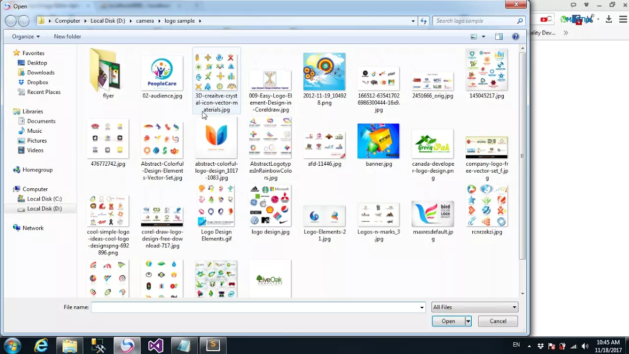Select Favorites in navigation pane

tap(33, 53)
